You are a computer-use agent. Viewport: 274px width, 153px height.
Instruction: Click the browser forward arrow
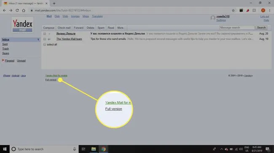click(11, 10)
